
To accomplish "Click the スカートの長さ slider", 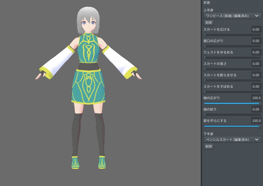I will [231, 69].
